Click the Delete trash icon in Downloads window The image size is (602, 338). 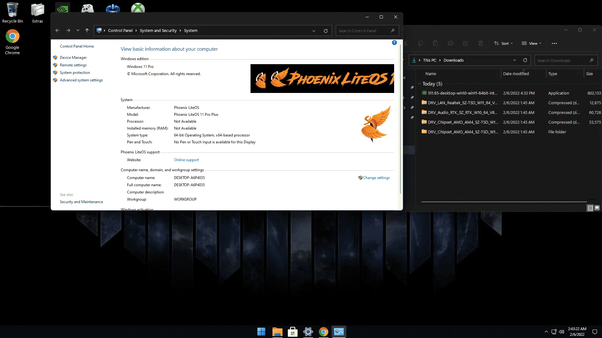(x=481, y=44)
